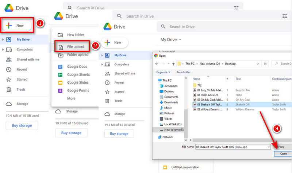Open Starred in the leftmost Drive sidebar

[22, 79]
